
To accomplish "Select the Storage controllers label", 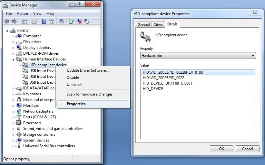I will pos(39,134).
